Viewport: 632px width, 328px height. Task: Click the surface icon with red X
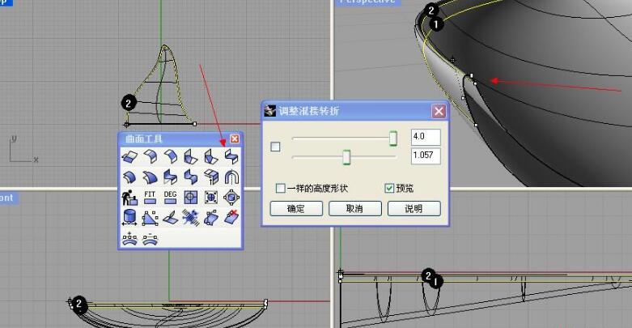231,217
